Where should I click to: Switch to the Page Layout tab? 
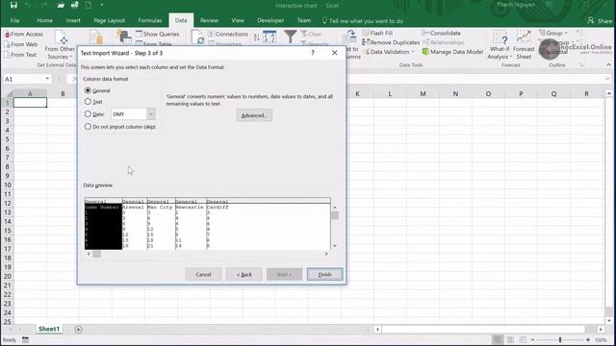coord(109,20)
